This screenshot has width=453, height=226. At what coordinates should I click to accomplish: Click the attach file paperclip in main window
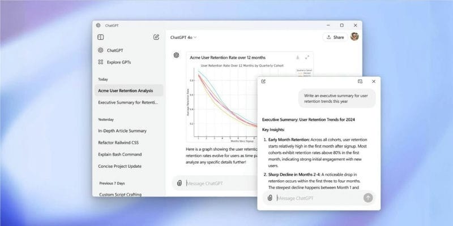(x=180, y=183)
